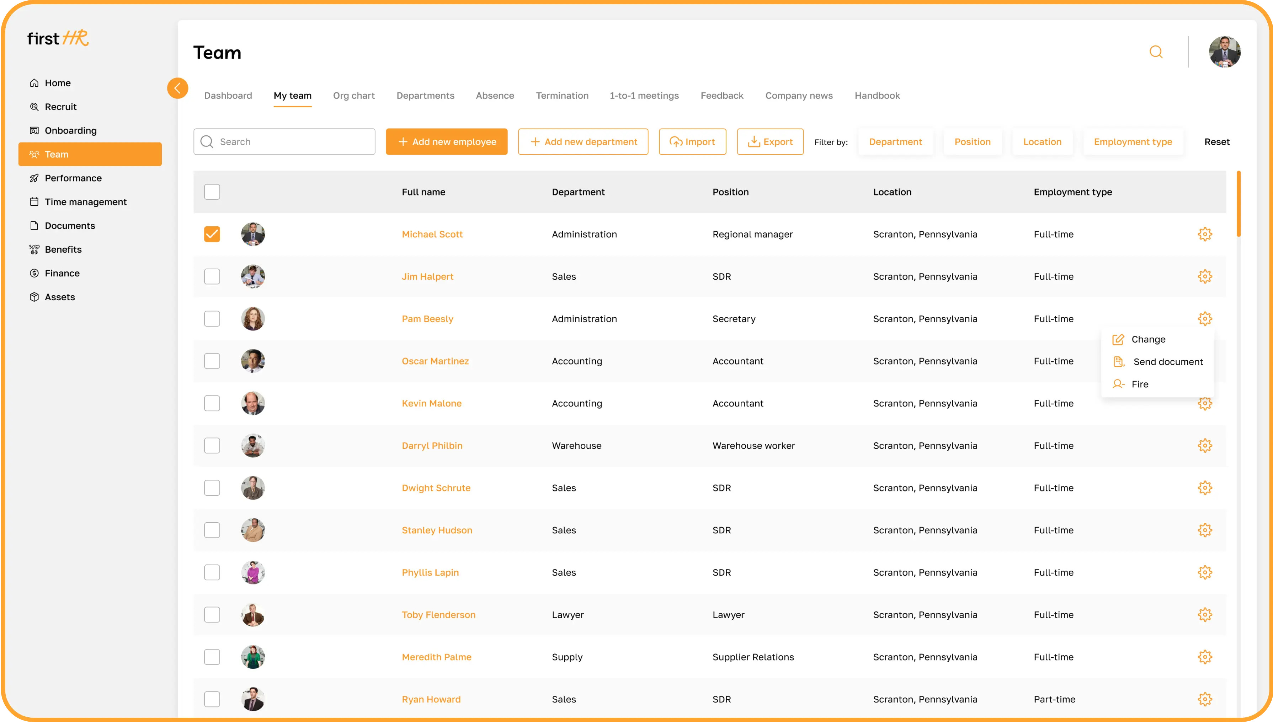This screenshot has height=722, width=1273.
Task: Click the gear icon for Michael Scott
Action: (x=1204, y=234)
